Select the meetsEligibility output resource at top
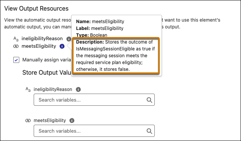 (x=39, y=46)
